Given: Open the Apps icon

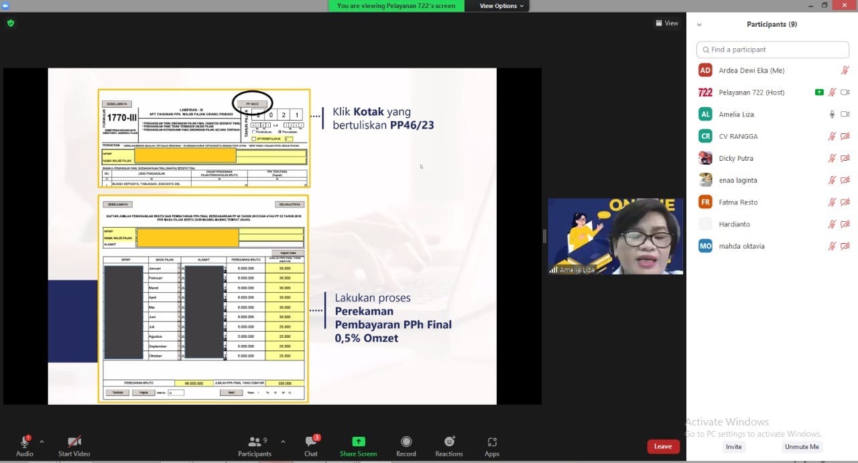Looking at the screenshot, I should click(492, 442).
